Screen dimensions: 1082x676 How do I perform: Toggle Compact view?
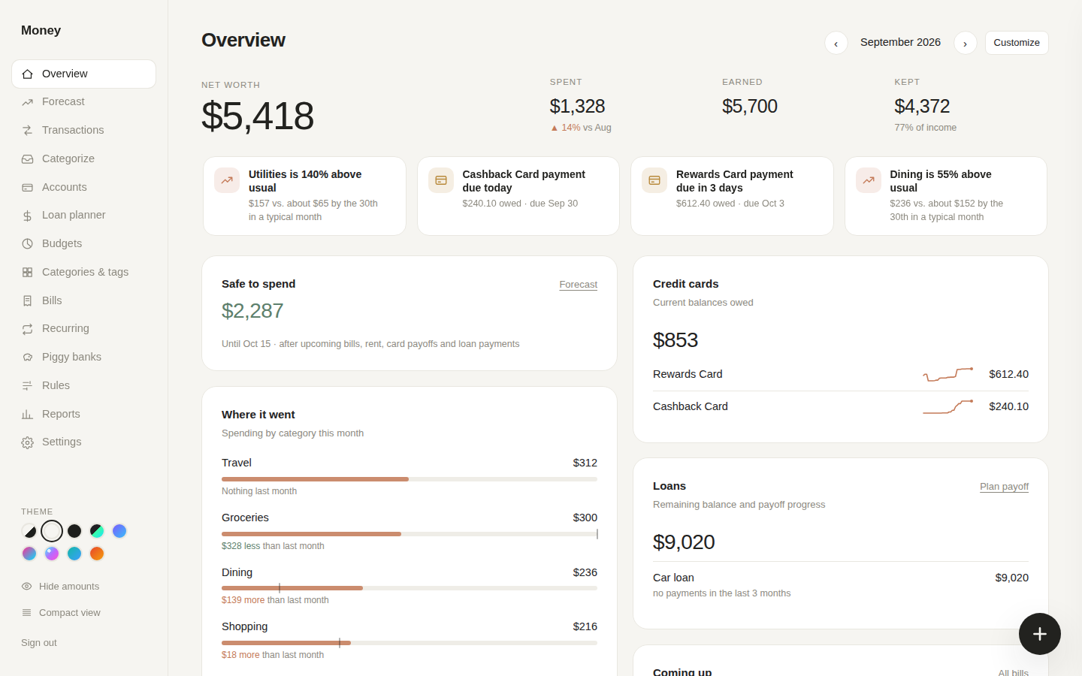61,613
